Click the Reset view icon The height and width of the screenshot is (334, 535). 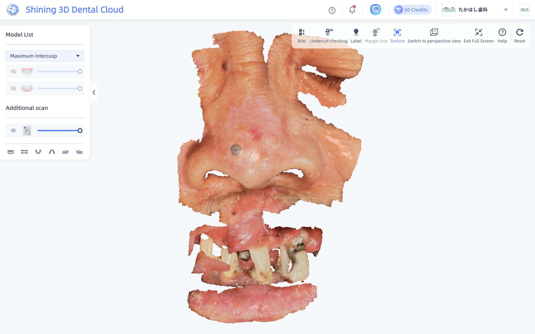519,32
